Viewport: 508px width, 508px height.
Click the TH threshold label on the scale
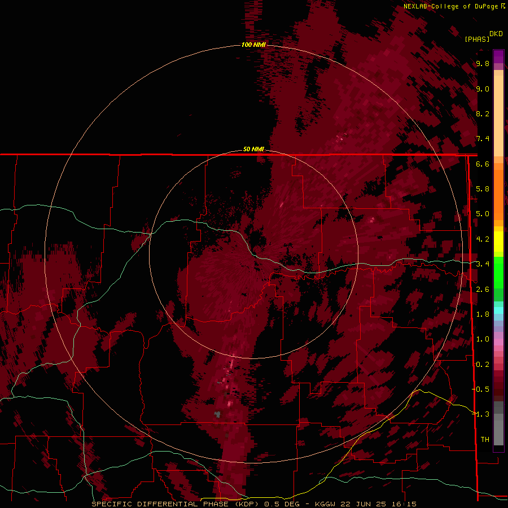(x=485, y=439)
